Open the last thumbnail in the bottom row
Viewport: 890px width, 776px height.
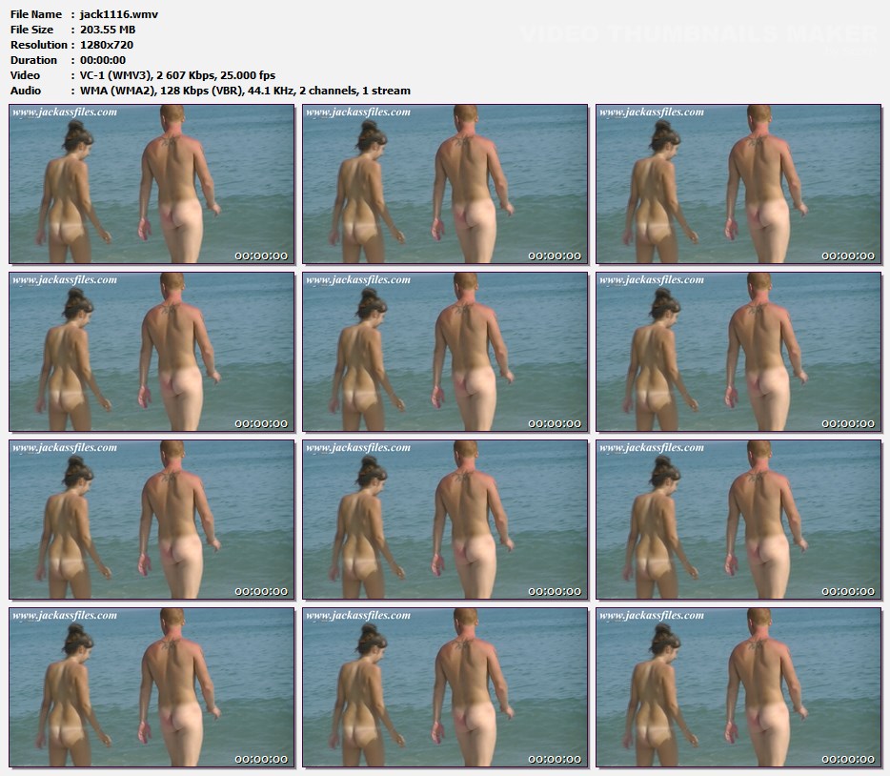(739, 687)
